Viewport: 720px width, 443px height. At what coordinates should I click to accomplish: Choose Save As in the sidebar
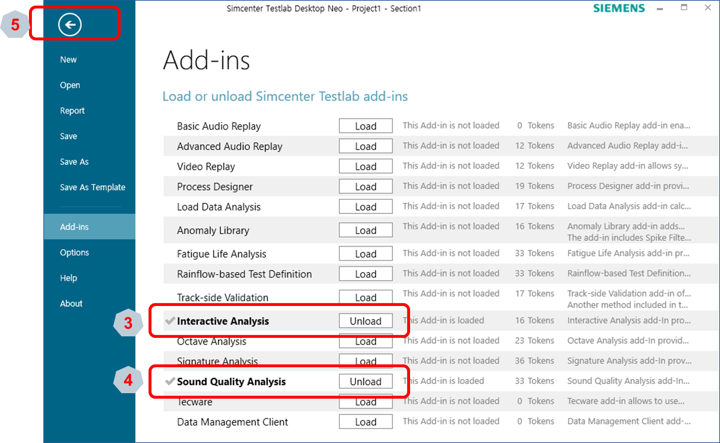[x=74, y=161]
